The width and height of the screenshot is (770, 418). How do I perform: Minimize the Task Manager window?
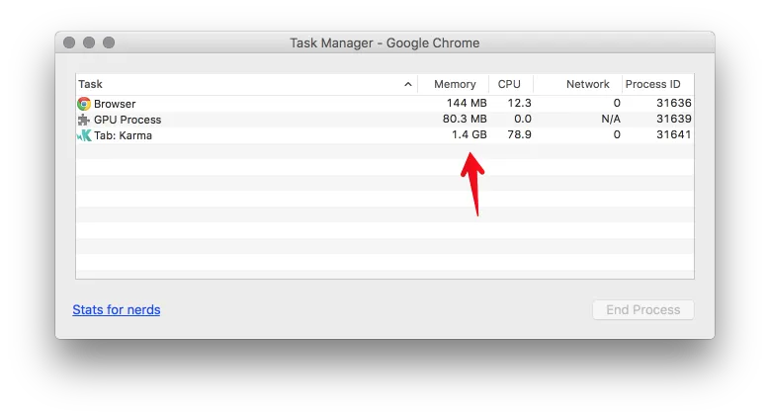click(x=89, y=42)
